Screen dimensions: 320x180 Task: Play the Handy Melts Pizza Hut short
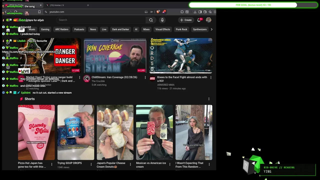36,132
